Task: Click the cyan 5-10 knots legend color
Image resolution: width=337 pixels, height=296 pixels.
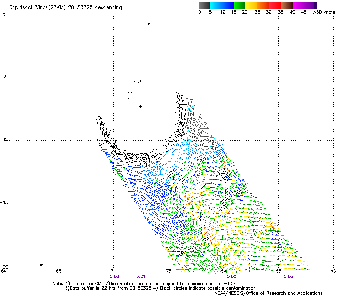Action: pyautogui.click(x=216, y=5)
